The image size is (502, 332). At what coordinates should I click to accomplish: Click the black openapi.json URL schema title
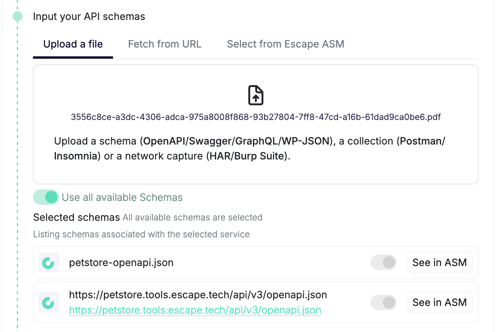[198, 295]
